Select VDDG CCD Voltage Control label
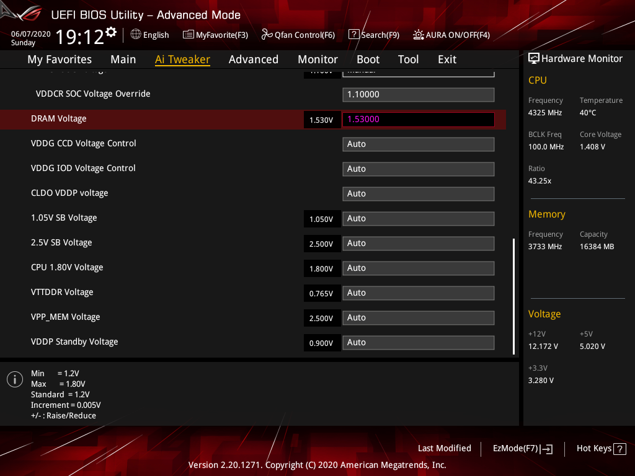 coord(84,143)
